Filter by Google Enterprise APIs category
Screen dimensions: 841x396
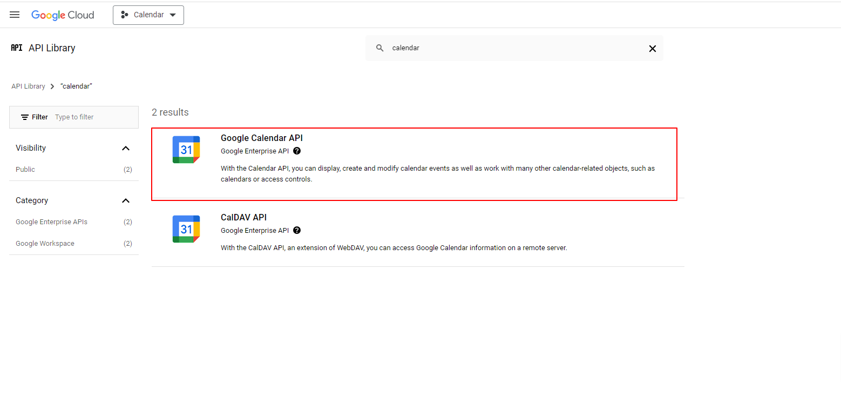coord(74,222)
